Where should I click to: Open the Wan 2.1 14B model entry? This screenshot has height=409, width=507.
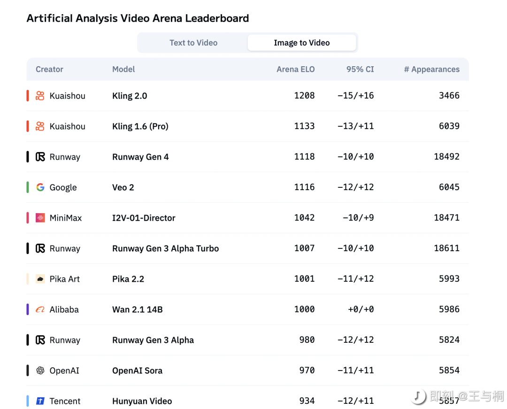tap(138, 309)
